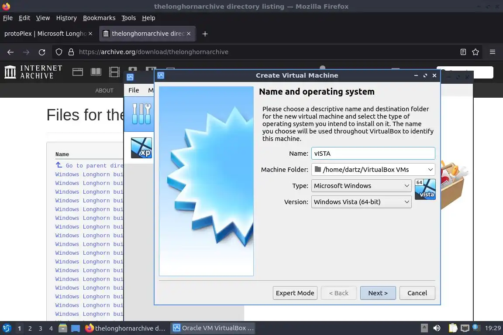Switch to the protoPlex tab
The height and width of the screenshot is (335, 503).
(45, 34)
